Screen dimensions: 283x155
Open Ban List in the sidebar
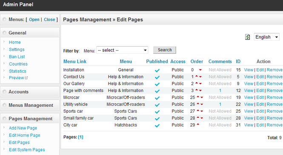(x=17, y=57)
